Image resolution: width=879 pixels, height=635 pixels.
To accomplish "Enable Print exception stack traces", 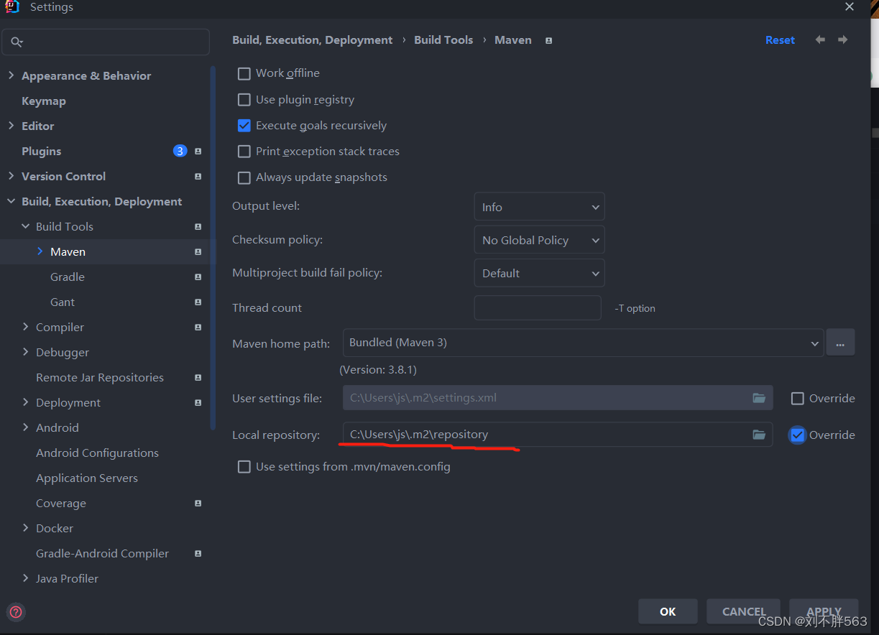I will pos(244,152).
